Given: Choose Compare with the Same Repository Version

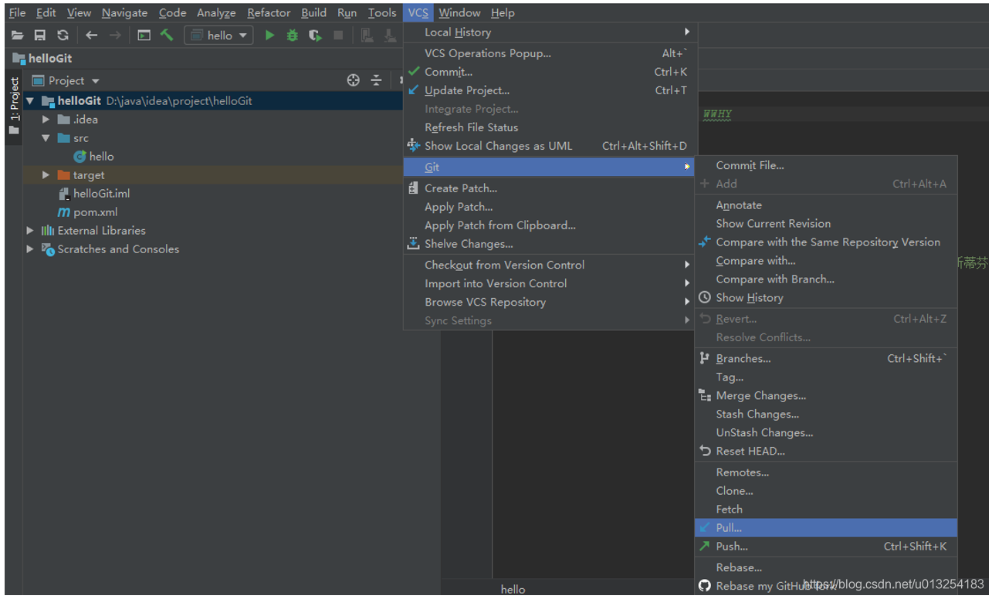Looking at the screenshot, I should 826,242.
